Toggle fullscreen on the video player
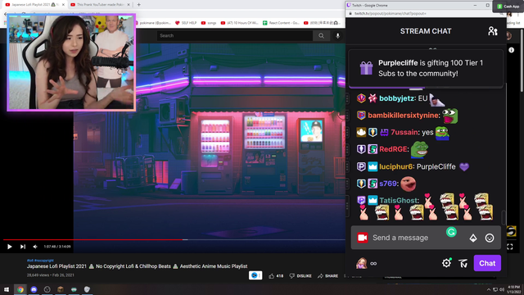 [509, 247]
